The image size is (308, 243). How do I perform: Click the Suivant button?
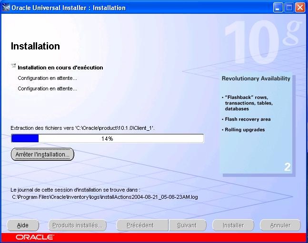(187, 225)
